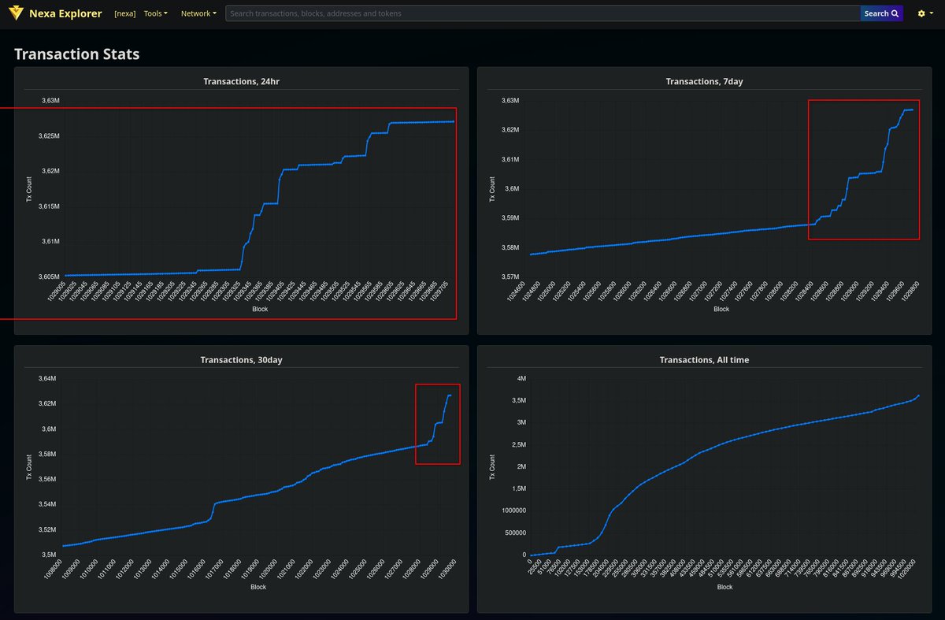The height and width of the screenshot is (620, 945).
Task: Click '3,59M' on the 7day chart axis
Action: click(512, 218)
